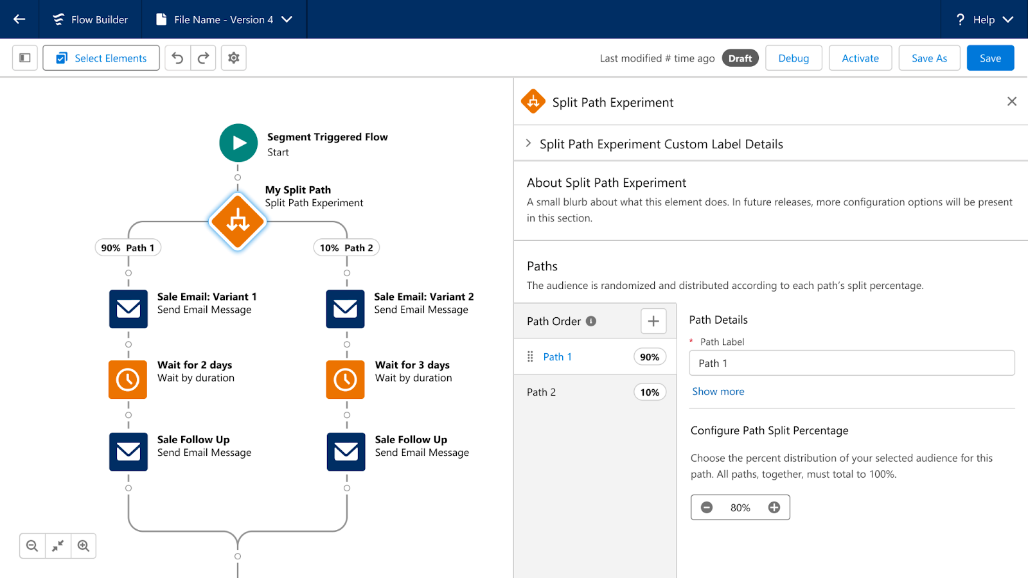Fit the flow to canvas view
1028x578 pixels.
pos(58,546)
